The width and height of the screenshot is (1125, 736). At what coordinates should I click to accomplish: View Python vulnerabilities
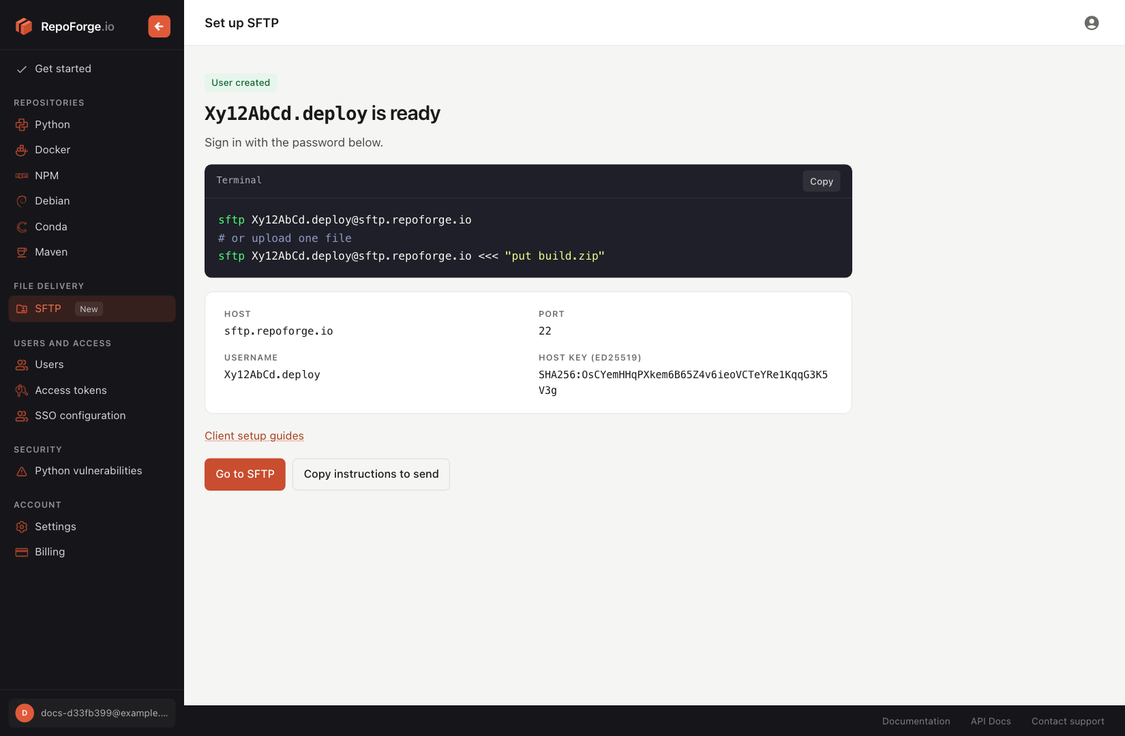92,471
